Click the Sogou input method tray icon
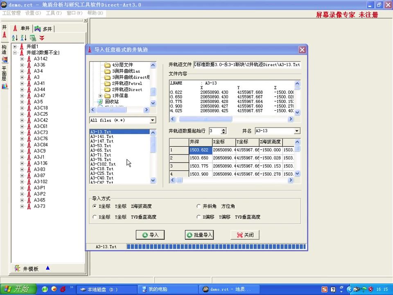The image size is (393, 295). (x=325, y=290)
